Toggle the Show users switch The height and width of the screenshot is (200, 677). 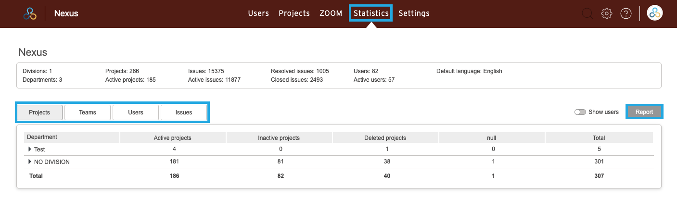[x=580, y=112]
